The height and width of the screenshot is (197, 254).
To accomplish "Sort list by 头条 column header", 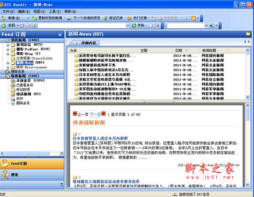I will pyautogui.click(x=103, y=51).
